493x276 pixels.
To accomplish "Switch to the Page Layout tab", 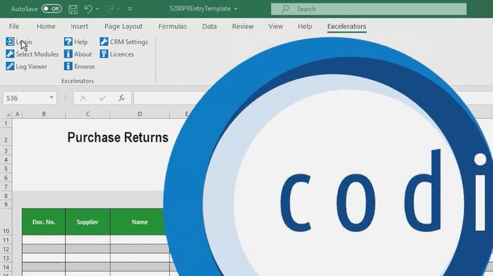I will click(124, 26).
